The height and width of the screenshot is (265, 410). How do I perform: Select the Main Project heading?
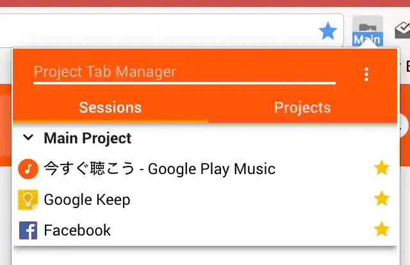(x=88, y=138)
